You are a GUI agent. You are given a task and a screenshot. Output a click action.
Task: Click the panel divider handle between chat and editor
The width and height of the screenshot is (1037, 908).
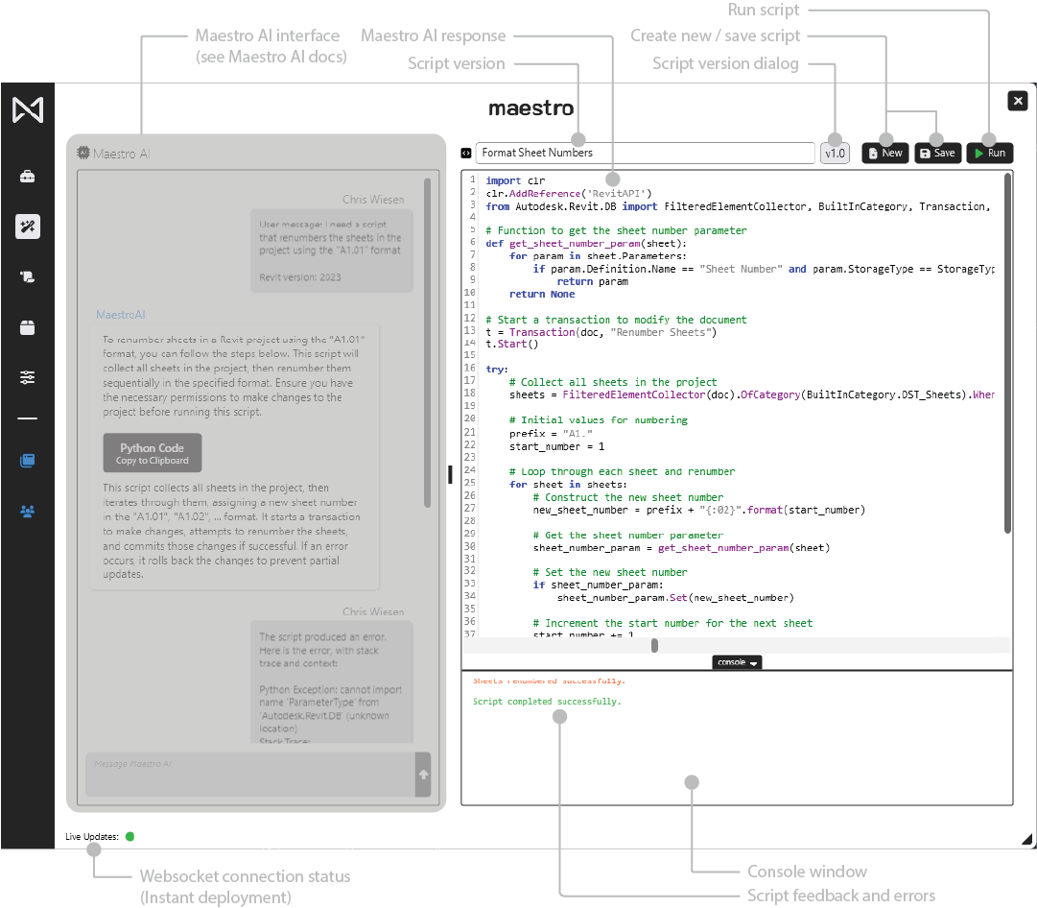(x=450, y=474)
